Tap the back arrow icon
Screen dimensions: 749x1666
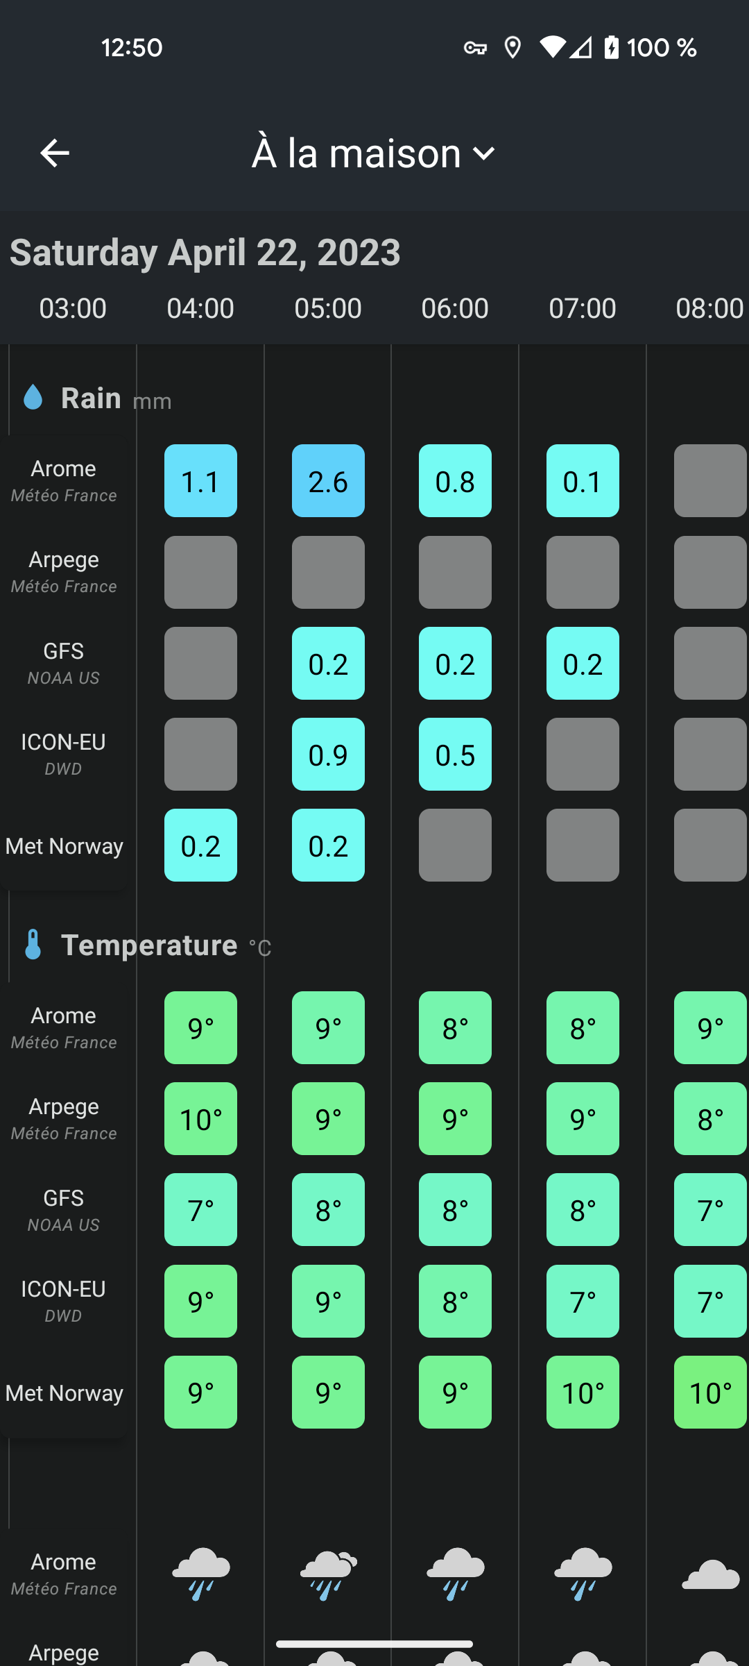click(x=55, y=153)
